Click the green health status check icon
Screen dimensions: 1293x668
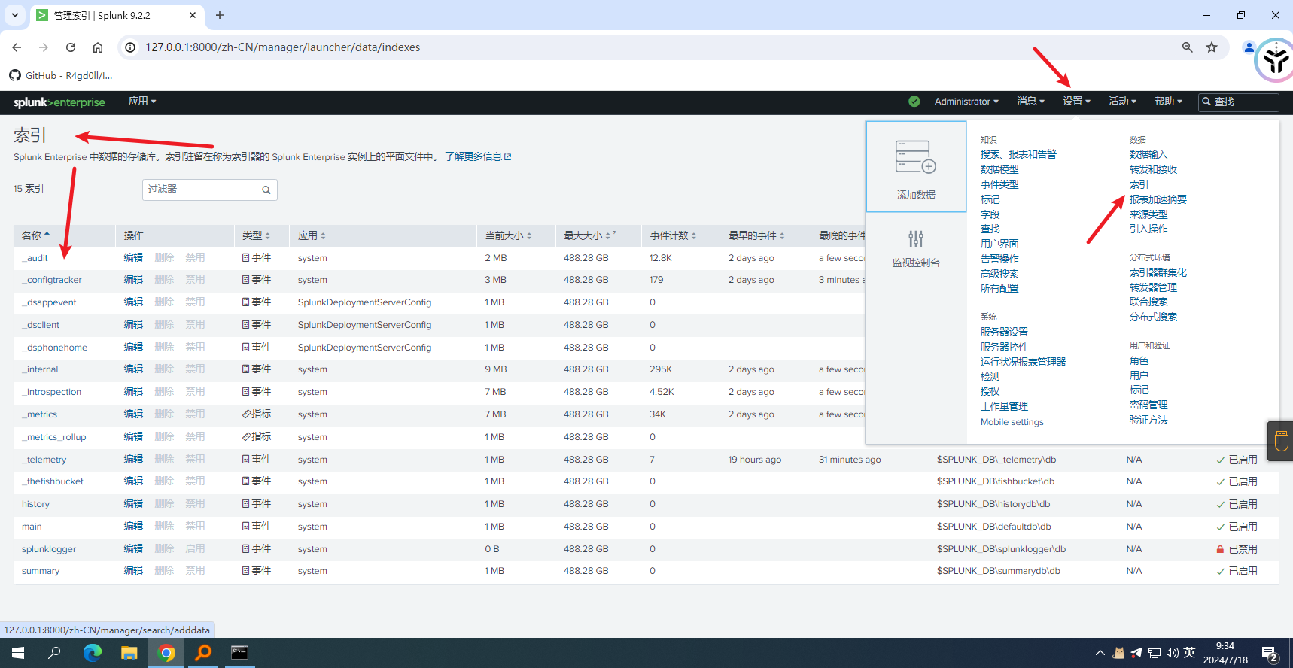(x=914, y=102)
